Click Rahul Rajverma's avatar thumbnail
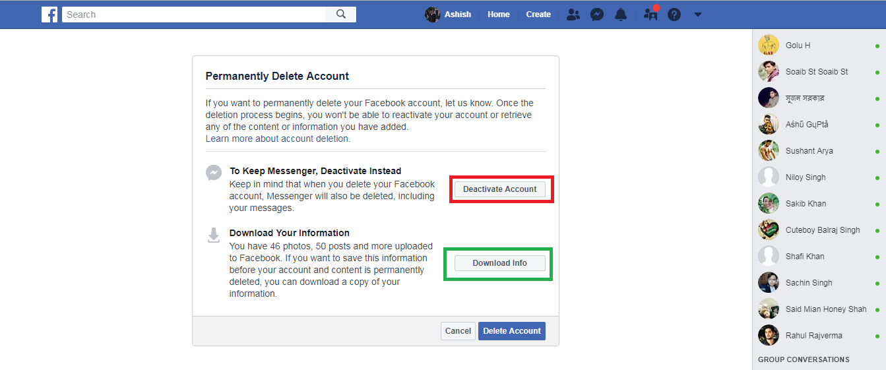 [769, 336]
